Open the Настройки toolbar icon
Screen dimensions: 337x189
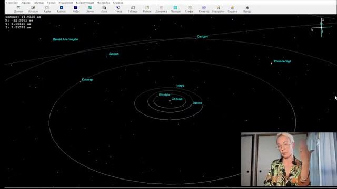[218, 9]
